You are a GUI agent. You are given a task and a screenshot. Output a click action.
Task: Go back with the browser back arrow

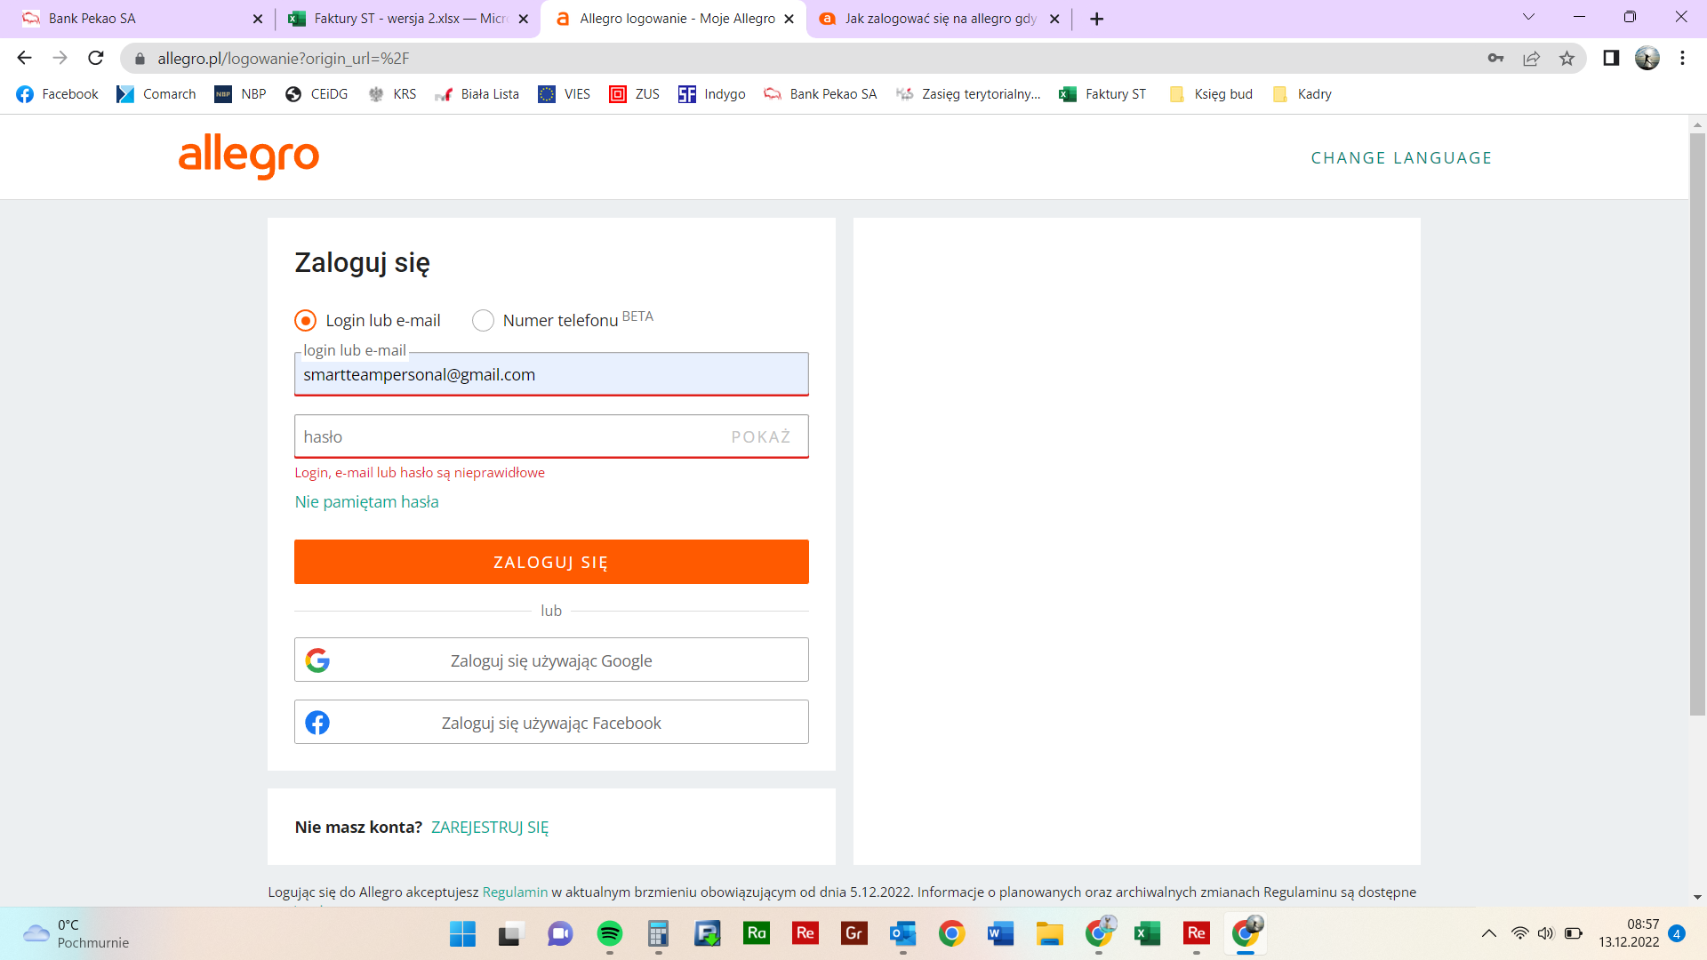(24, 58)
